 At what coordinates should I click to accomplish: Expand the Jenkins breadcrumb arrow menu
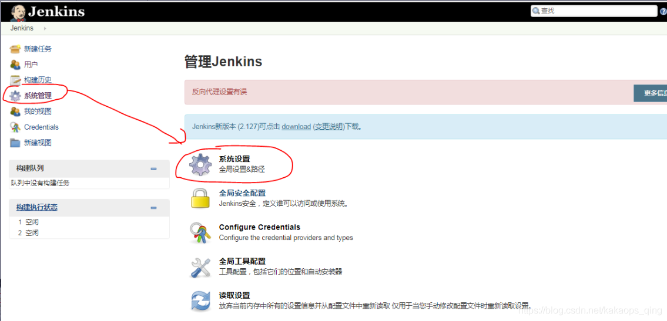click(x=45, y=28)
